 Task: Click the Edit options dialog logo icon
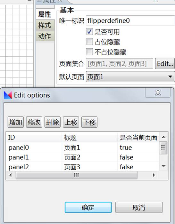coord(8,95)
